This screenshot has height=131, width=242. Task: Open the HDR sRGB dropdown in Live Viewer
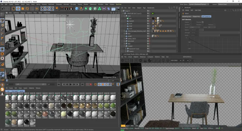[x=176, y=60]
